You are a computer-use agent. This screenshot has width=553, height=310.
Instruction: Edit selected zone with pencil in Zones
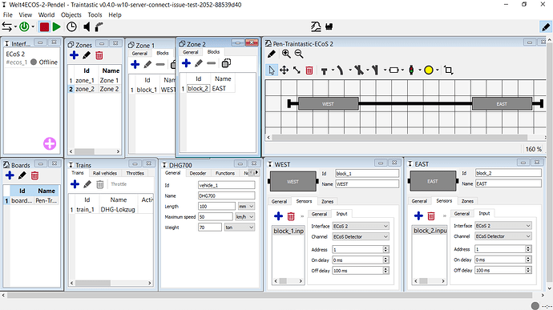pos(87,55)
